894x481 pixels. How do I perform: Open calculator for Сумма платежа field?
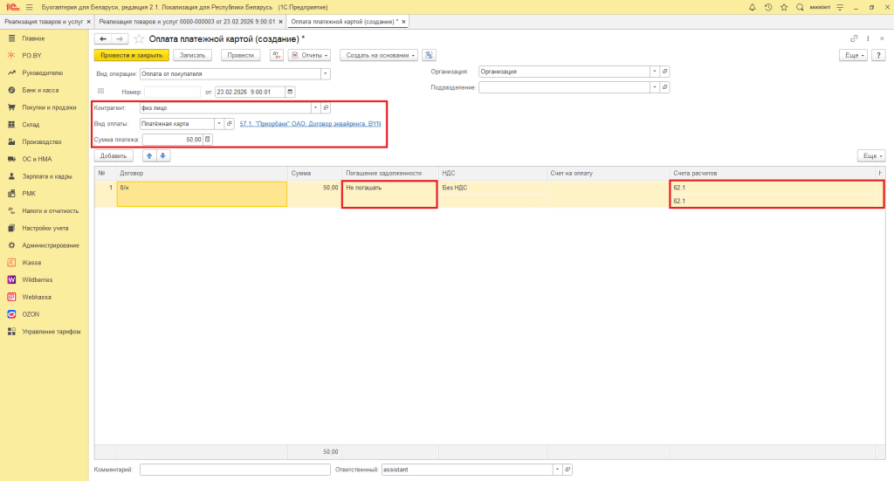pyautogui.click(x=208, y=139)
